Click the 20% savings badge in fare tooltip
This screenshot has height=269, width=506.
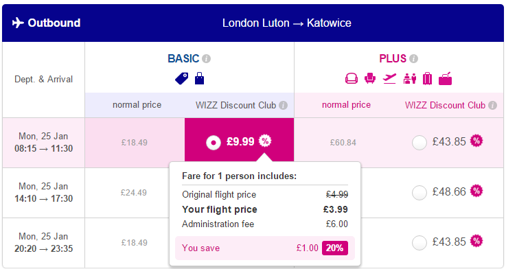(x=334, y=248)
